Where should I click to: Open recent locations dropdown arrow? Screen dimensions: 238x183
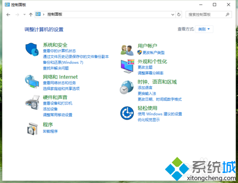[24, 15]
